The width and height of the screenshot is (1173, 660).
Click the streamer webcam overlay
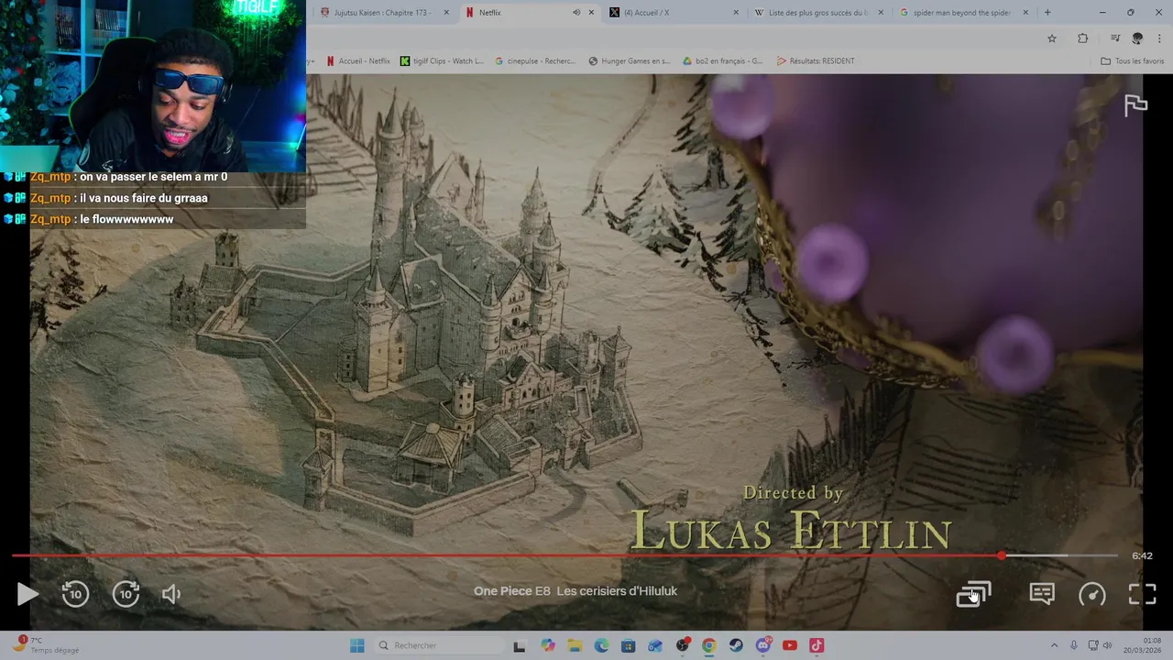[153, 85]
